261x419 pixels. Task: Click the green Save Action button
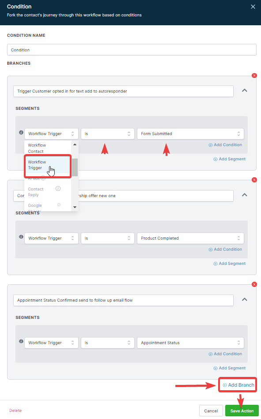click(242, 411)
